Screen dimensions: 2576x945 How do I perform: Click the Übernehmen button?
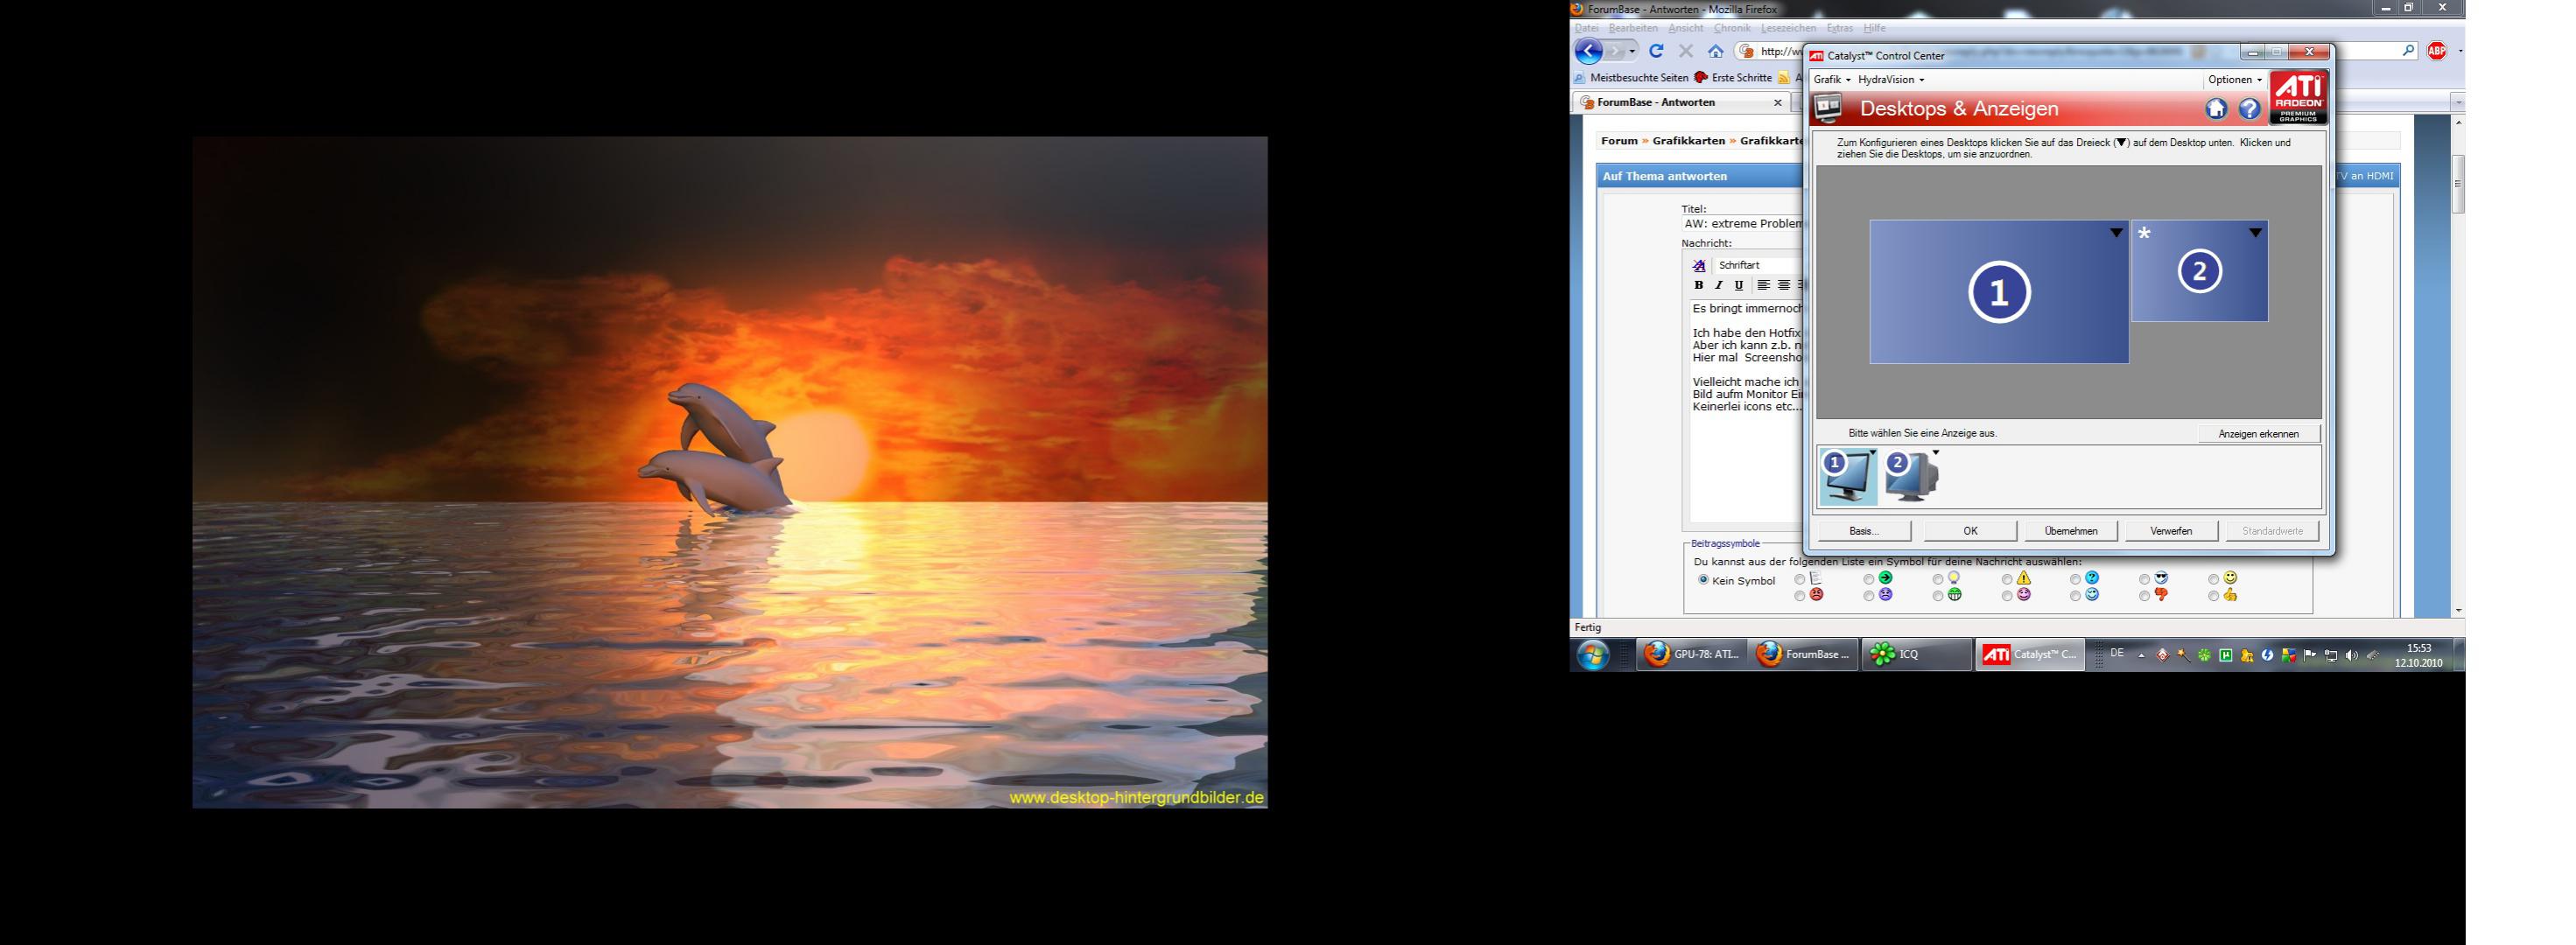(2070, 531)
